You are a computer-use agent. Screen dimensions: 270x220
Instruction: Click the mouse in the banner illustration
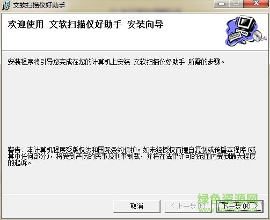point(244,42)
